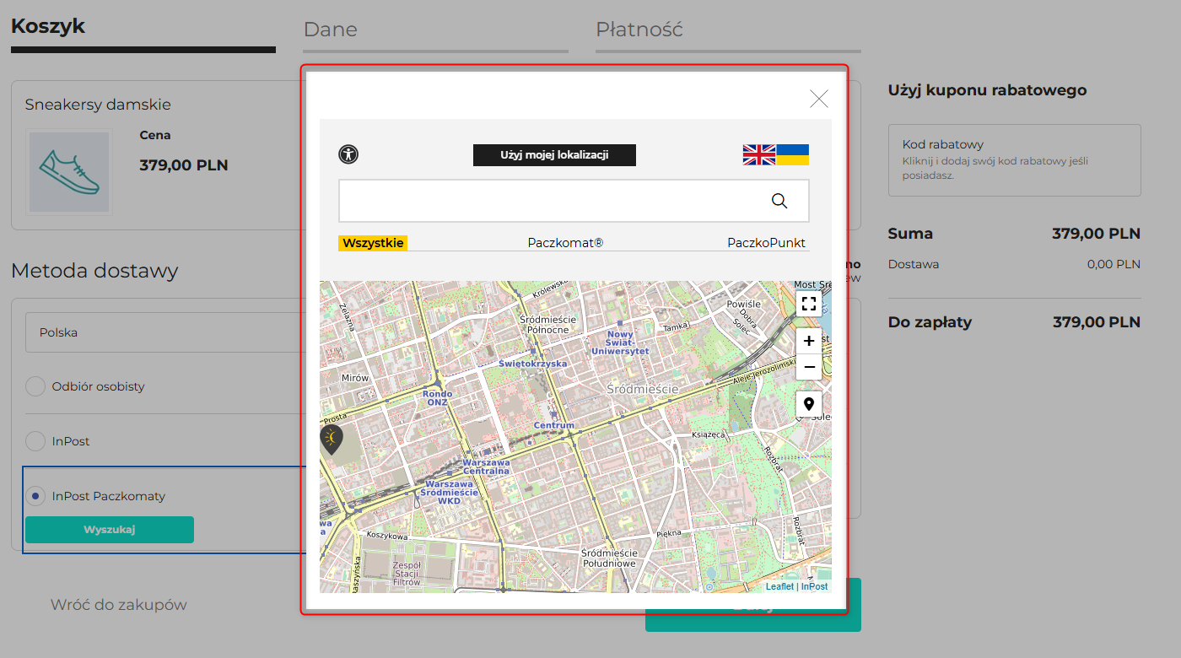Enter fullscreen map view
This screenshot has height=658, width=1181.
coord(809,305)
